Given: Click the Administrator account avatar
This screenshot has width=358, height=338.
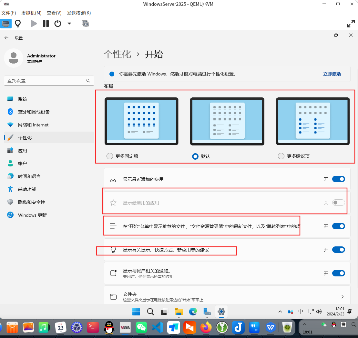Looking at the screenshot, I should pyautogui.click(x=14, y=58).
